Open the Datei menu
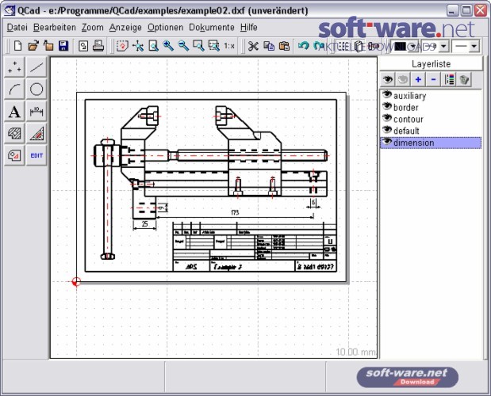The width and height of the screenshot is (491, 396). (x=17, y=28)
